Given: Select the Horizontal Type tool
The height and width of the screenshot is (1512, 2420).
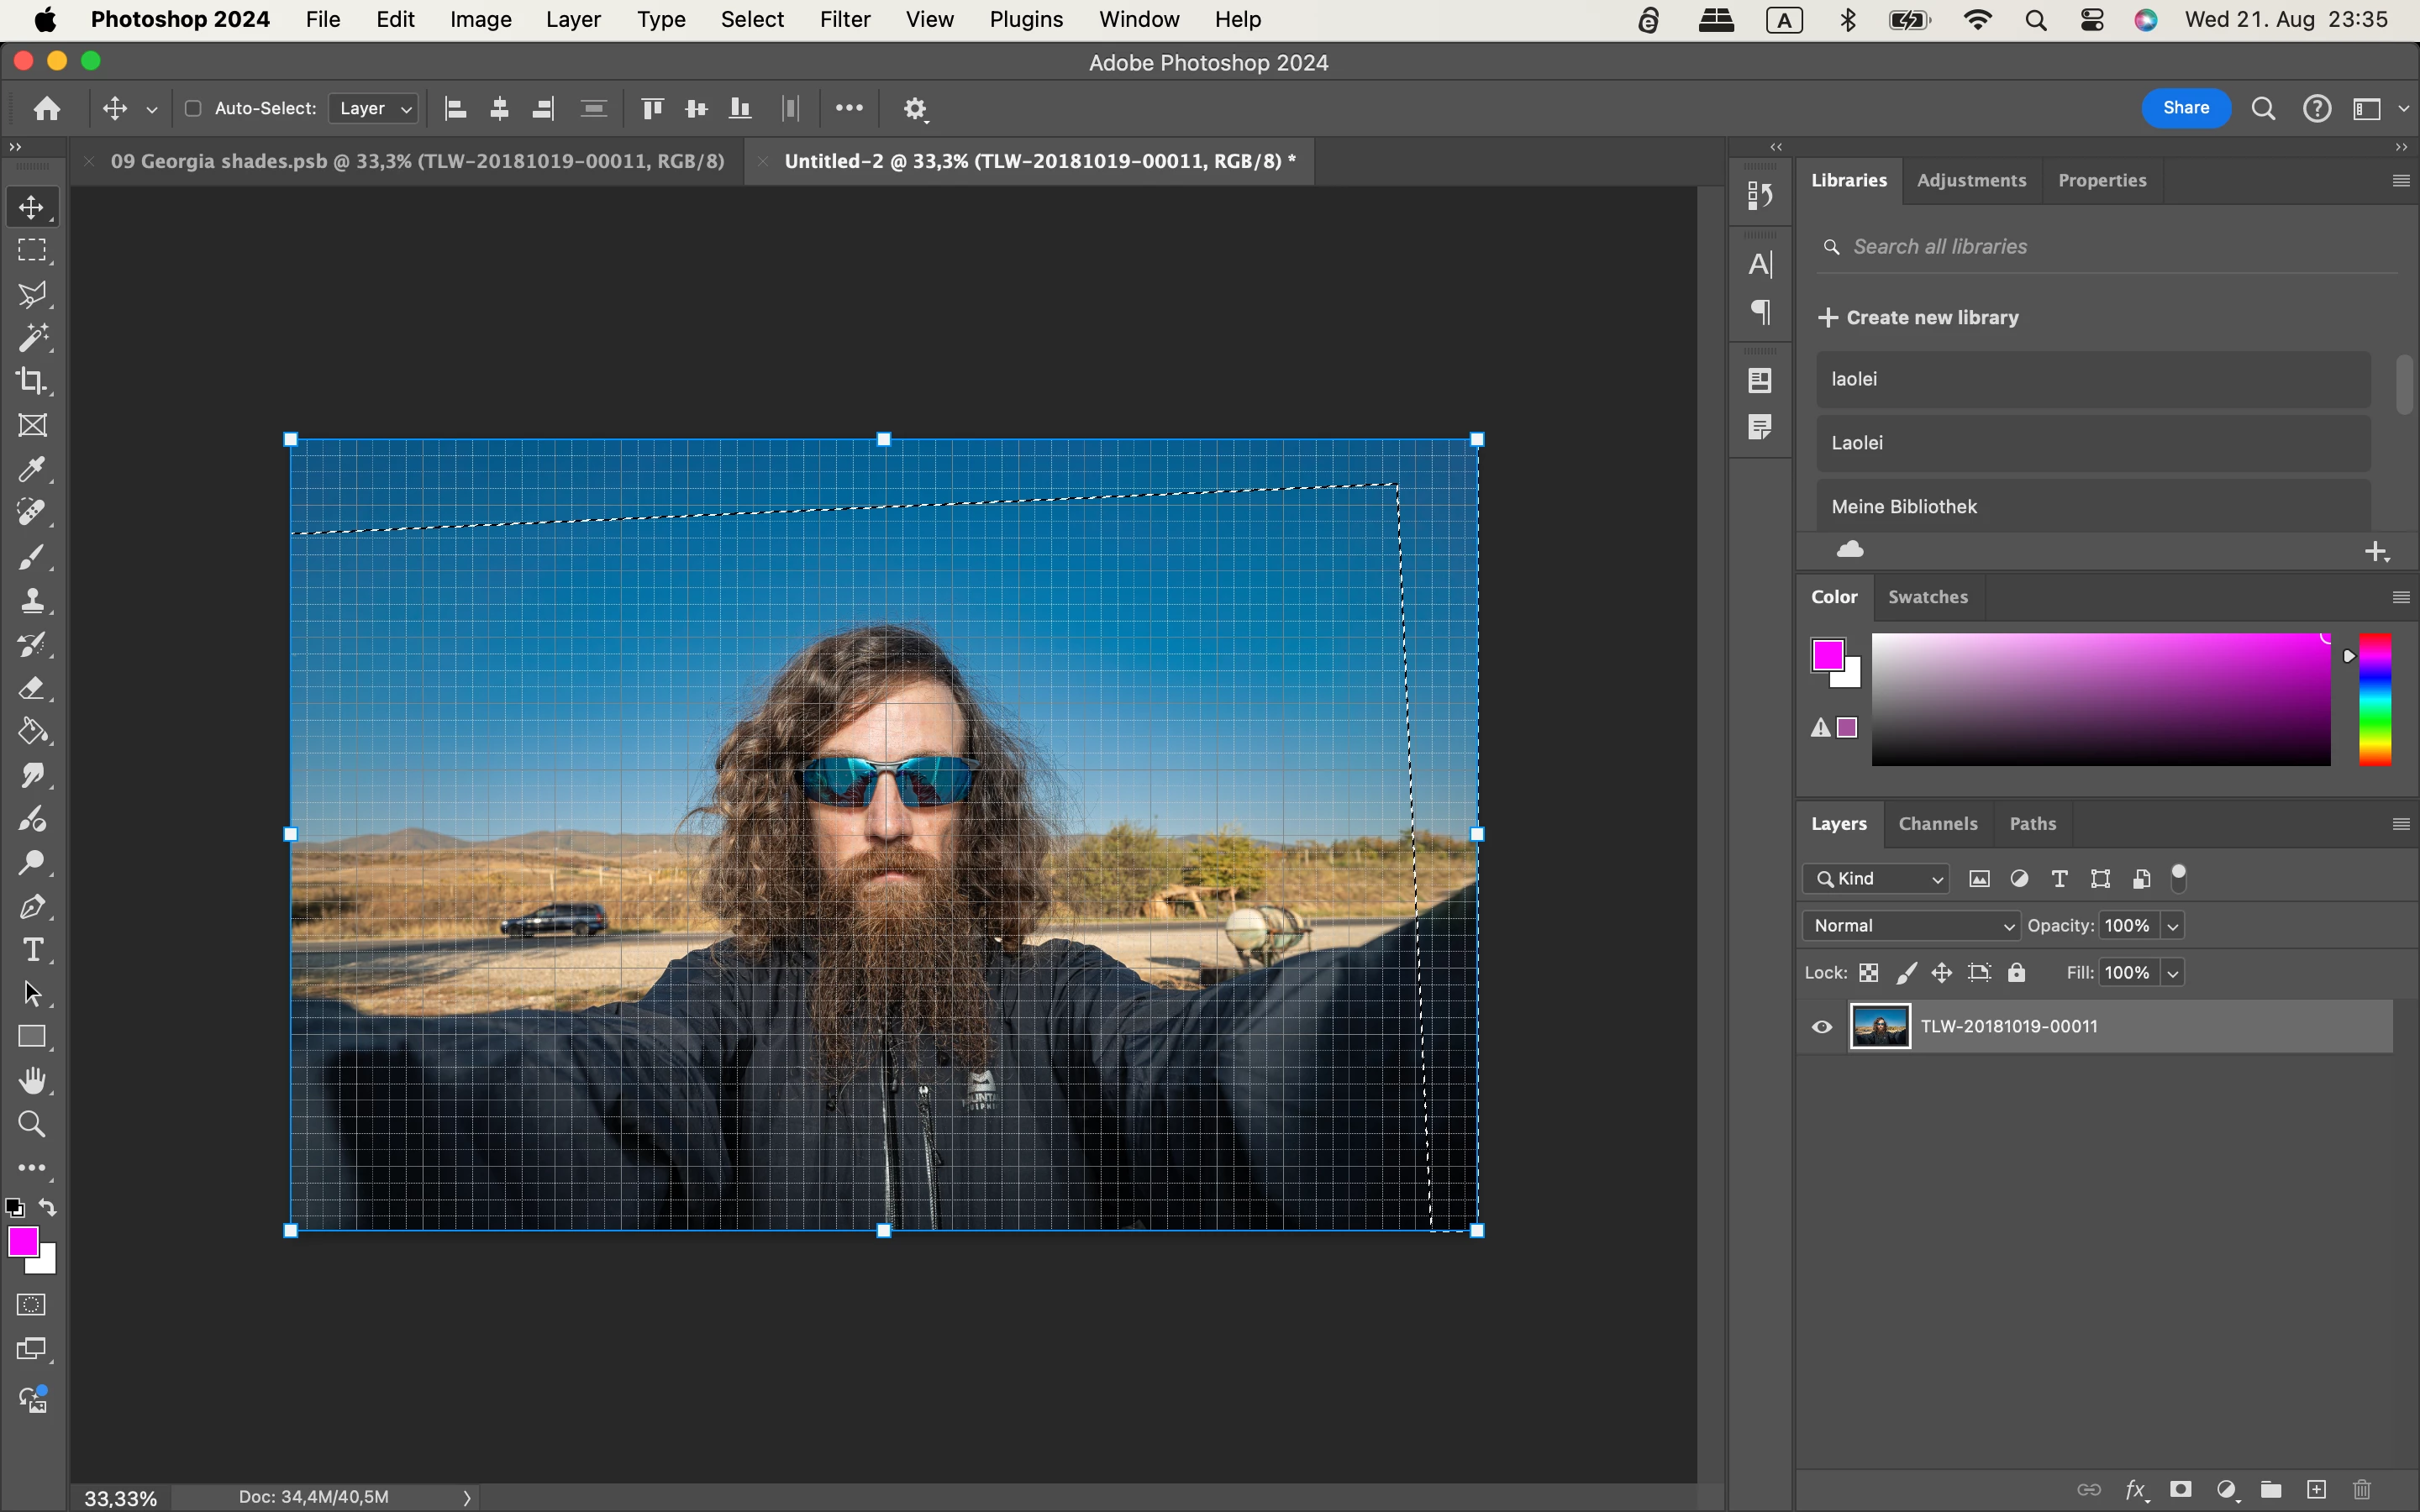Looking at the screenshot, I should (32, 950).
